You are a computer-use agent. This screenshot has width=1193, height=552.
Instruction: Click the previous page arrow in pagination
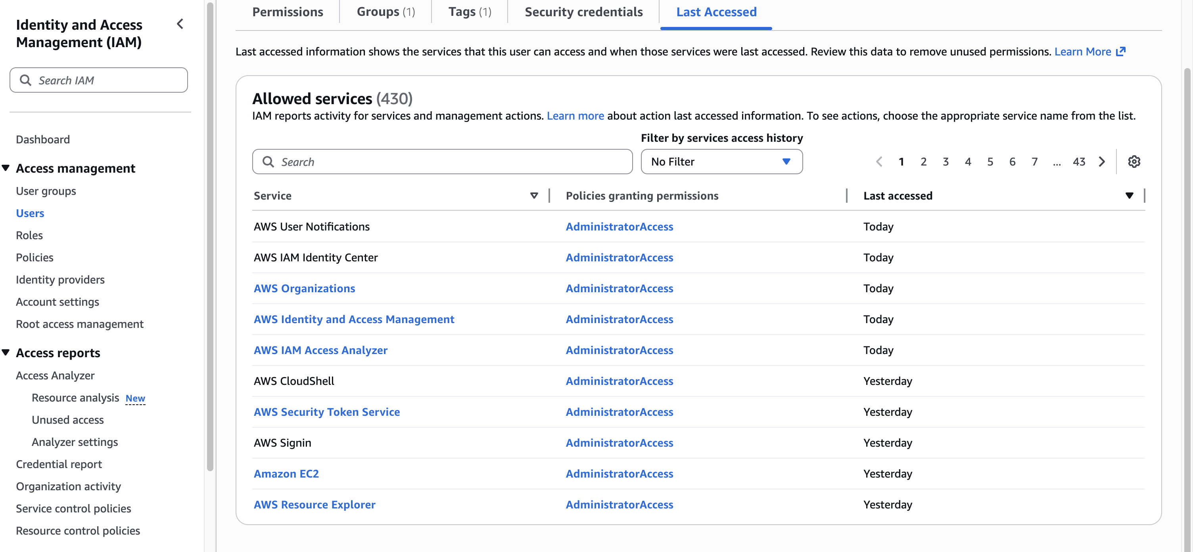coord(879,161)
